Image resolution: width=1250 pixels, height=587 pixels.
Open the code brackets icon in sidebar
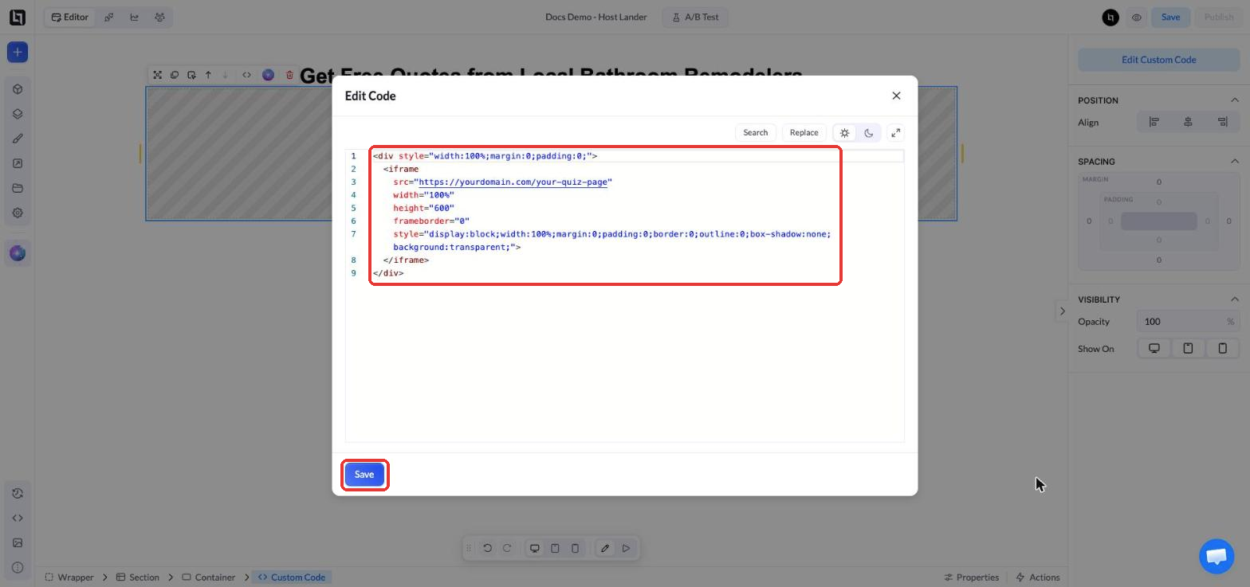point(18,518)
